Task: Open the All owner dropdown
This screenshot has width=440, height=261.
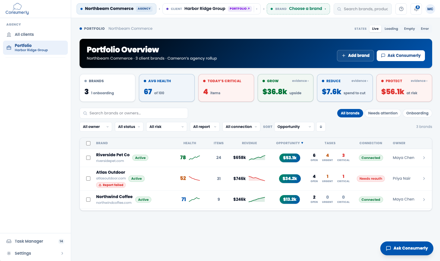Action: coord(96,127)
